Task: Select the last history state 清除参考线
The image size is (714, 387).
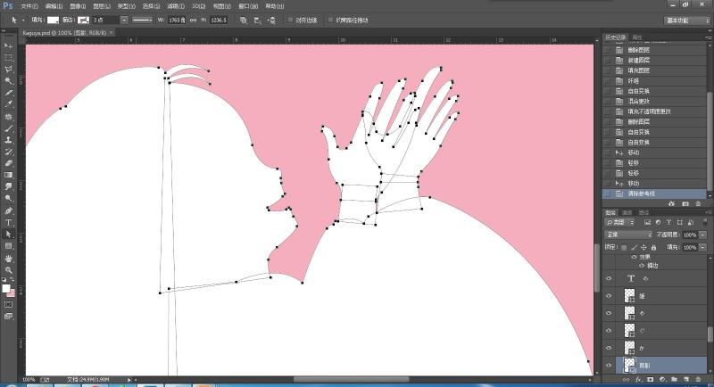Action: (x=654, y=193)
